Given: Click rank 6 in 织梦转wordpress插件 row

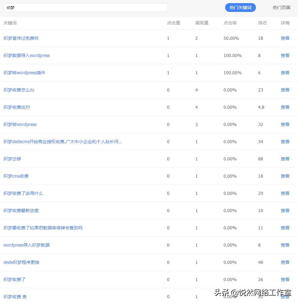Looking at the screenshot, I should coord(259,73).
